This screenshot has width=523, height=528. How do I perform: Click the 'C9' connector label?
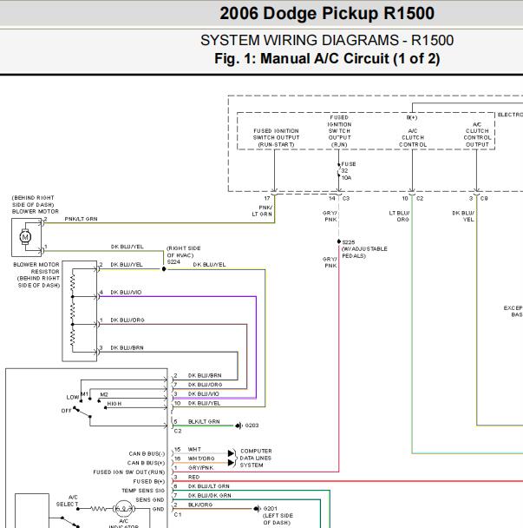click(484, 198)
